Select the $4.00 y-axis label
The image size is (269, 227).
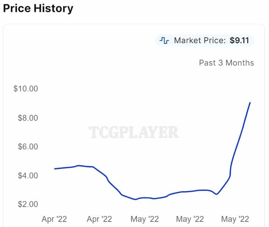click(27, 176)
